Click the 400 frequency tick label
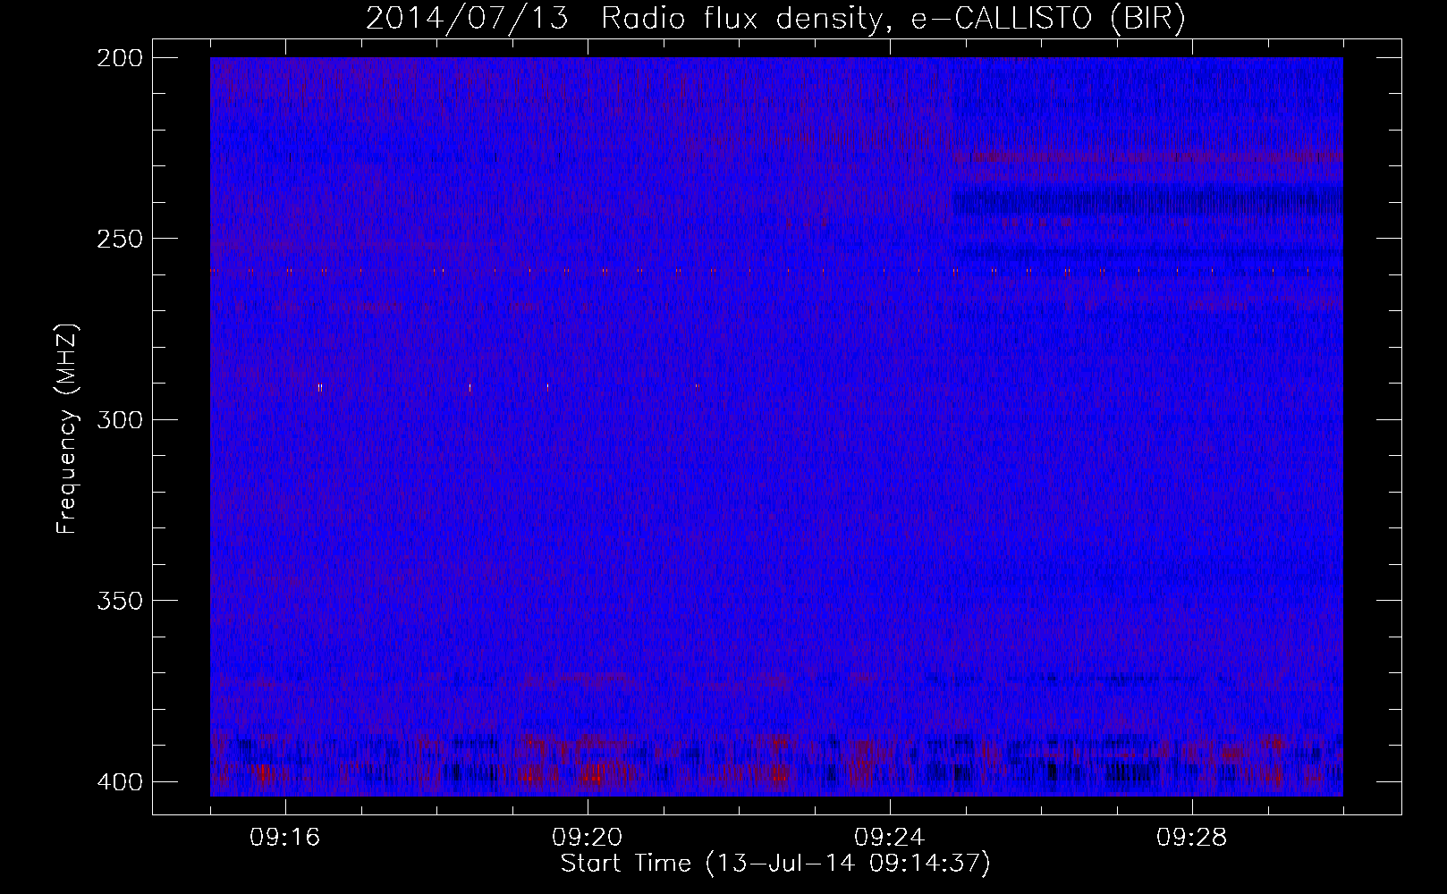The image size is (1447, 894). click(119, 781)
